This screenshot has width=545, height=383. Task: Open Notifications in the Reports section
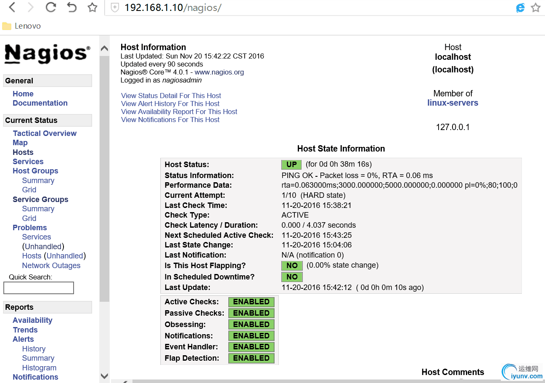tap(35, 377)
